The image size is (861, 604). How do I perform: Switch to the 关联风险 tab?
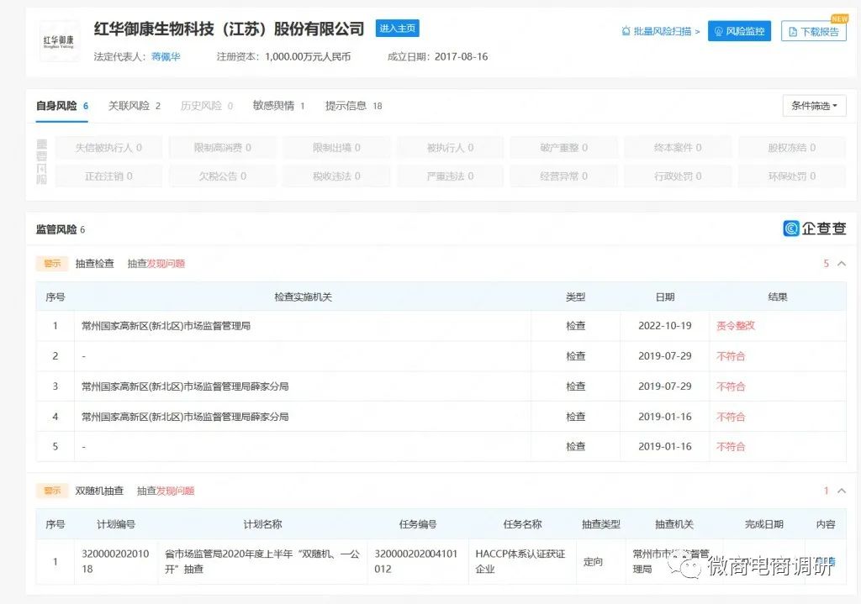click(134, 106)
